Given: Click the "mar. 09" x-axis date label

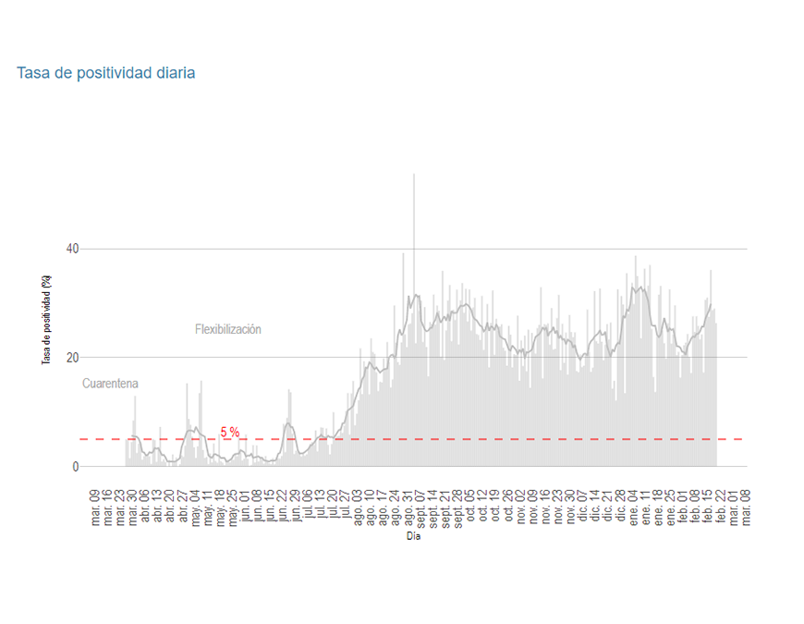Looking at the screenshot, I should [x=95, y=508].
